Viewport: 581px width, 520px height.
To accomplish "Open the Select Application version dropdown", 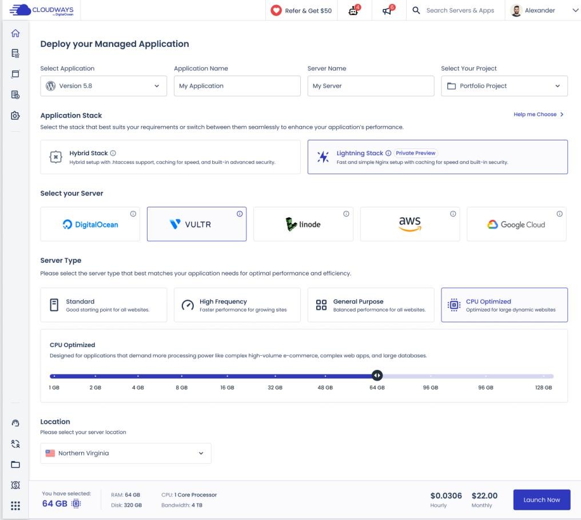I will click(104, 86).
